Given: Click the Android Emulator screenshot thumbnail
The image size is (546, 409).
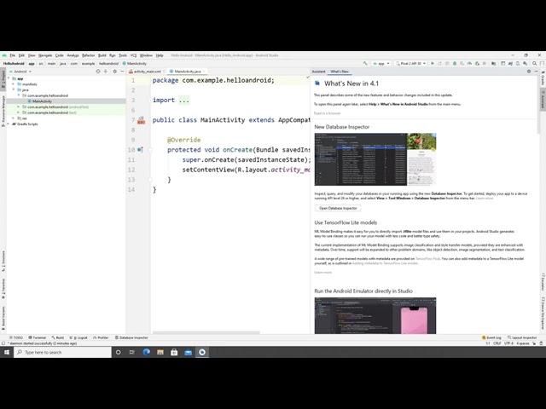Looking at the screenshot, I should pyautogui.click(x=375, y=315).
